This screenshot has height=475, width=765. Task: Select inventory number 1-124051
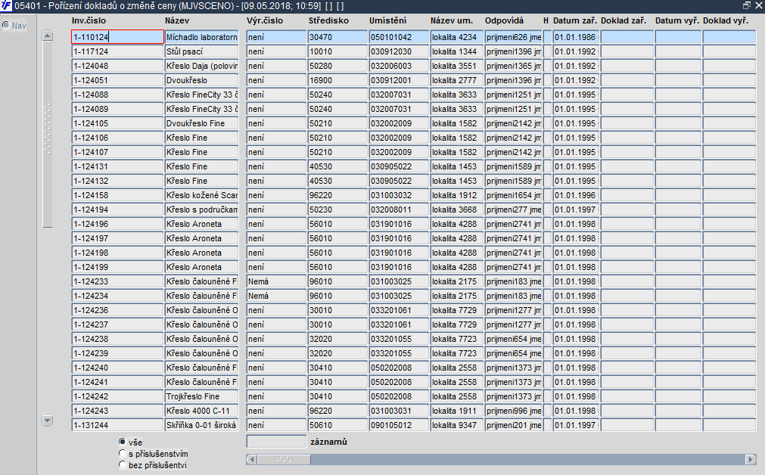pos(117,80)
